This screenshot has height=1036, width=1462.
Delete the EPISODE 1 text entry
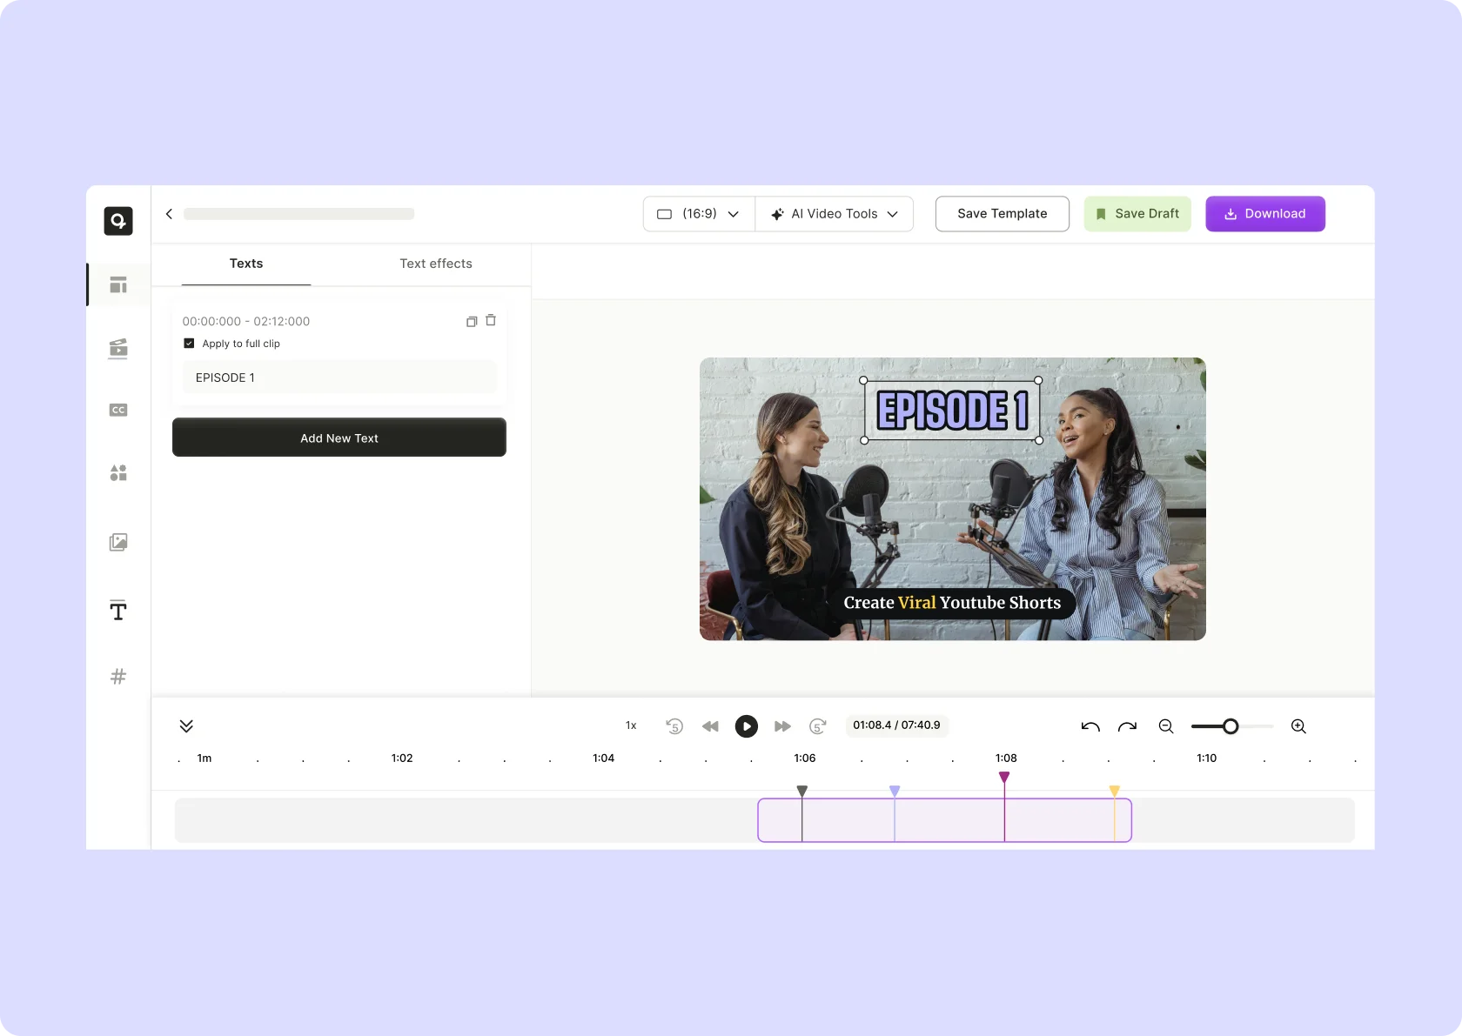pyautogui.click(x=491, y=321)
